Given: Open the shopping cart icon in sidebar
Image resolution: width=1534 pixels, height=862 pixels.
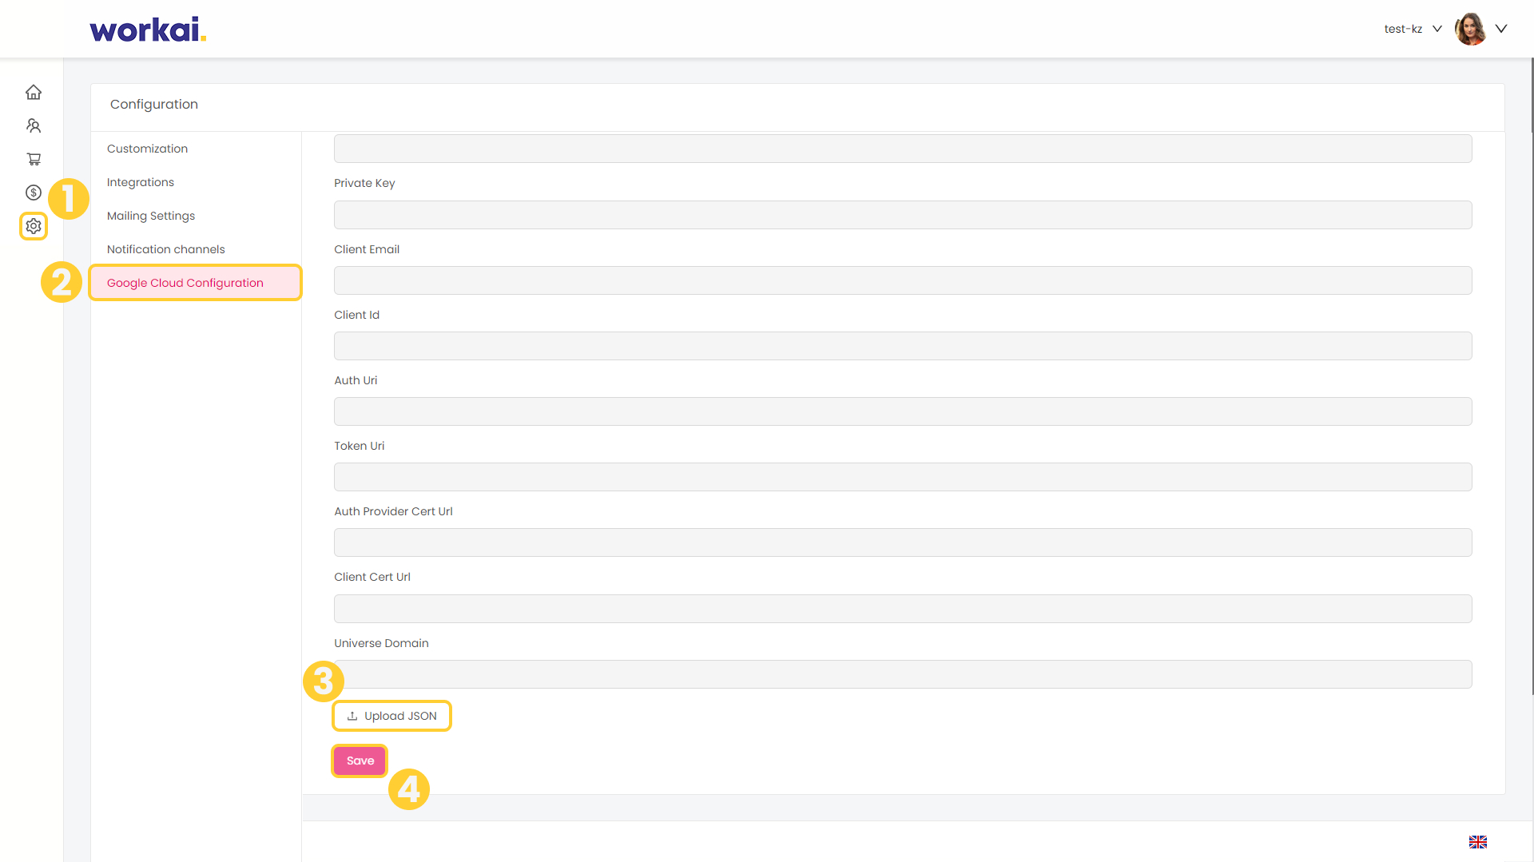Looking at the screenshot, I should (34, 159).
